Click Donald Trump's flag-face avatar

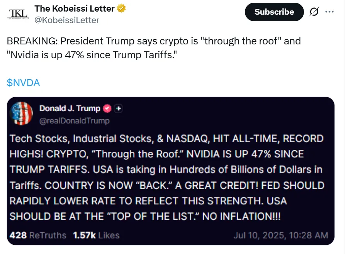[21, 113]
